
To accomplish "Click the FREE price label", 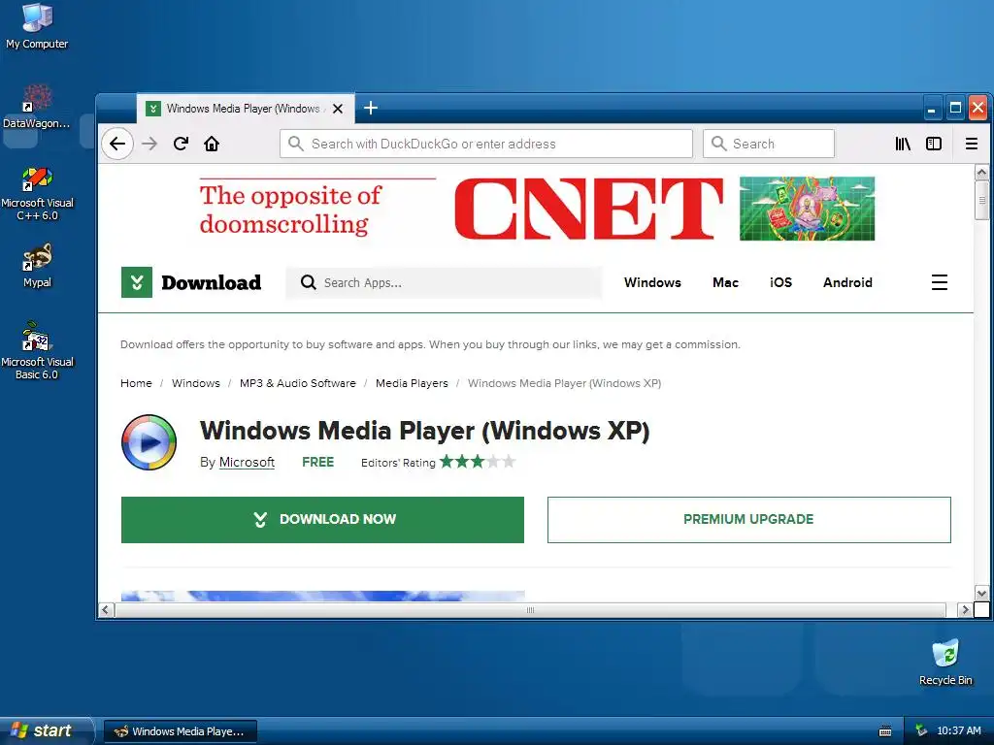I will (317, 463).
